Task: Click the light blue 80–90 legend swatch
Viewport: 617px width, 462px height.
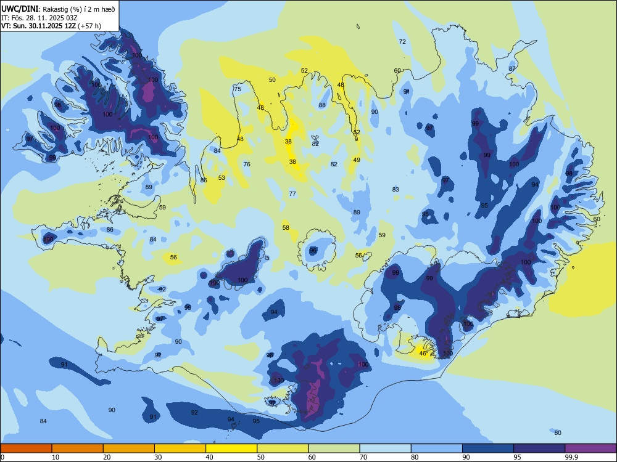Action: pos(437,448)
